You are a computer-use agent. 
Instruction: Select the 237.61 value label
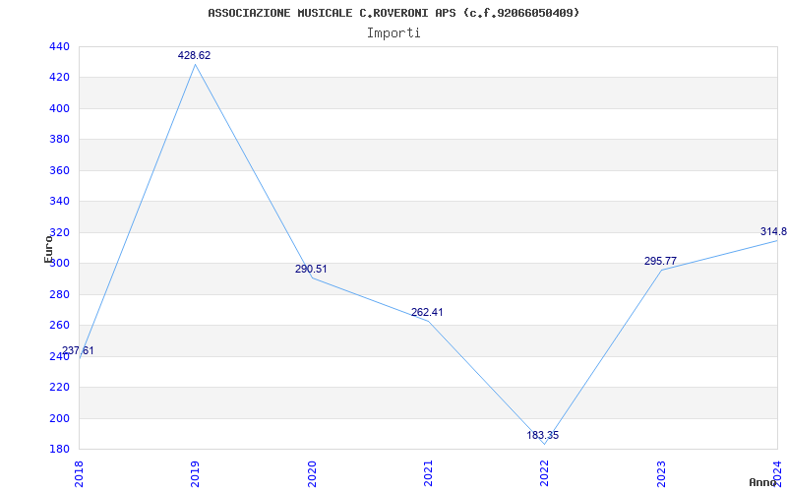pyautogui.click(x=78, y=351)
